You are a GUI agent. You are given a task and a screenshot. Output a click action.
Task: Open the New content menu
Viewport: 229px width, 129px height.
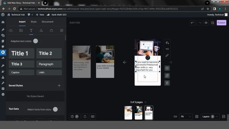pos(40,15)
